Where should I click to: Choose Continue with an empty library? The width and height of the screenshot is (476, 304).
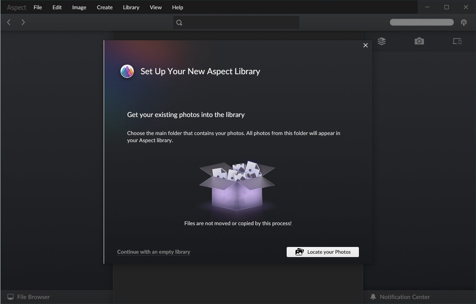154,252
